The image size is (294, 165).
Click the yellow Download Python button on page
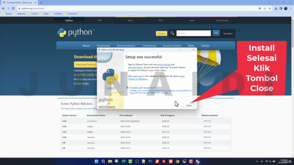(x=85, y=65)
